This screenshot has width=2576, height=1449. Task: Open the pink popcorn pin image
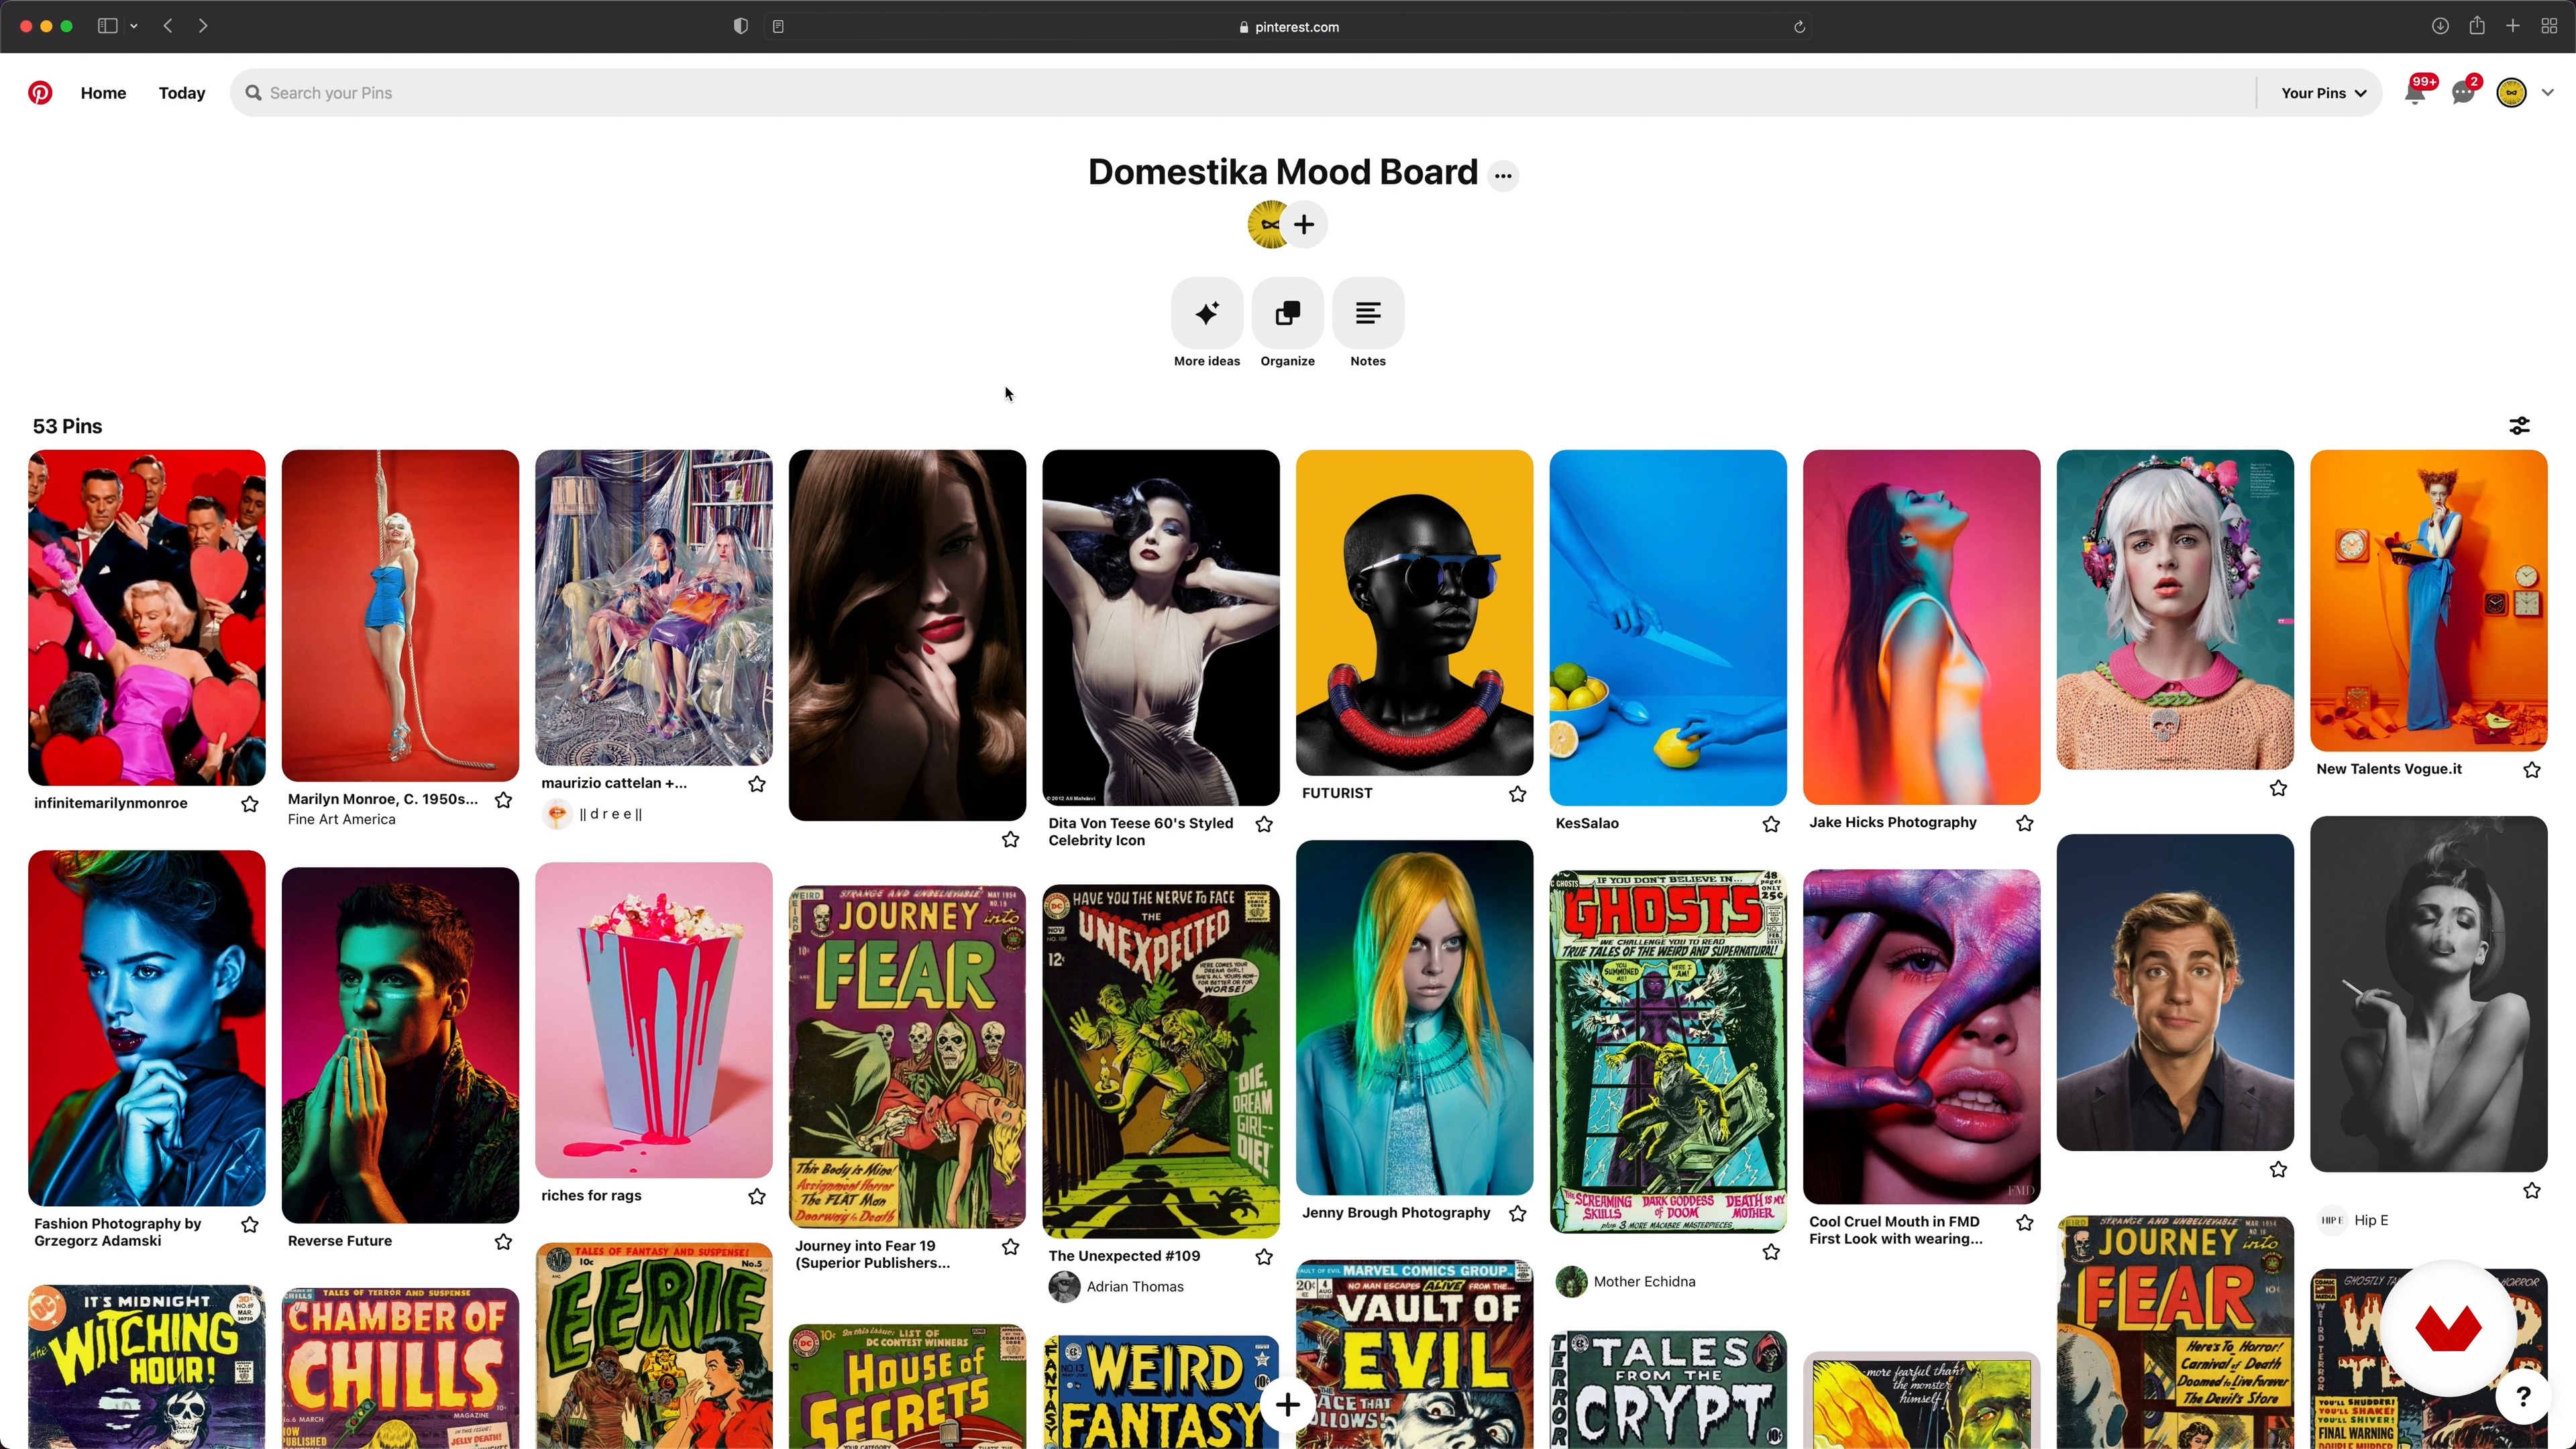[x=654, y=1020]
